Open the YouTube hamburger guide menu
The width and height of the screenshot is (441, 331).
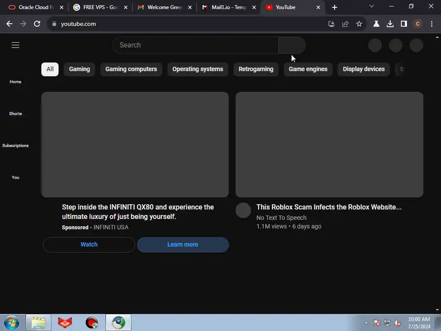click(16, 45)
